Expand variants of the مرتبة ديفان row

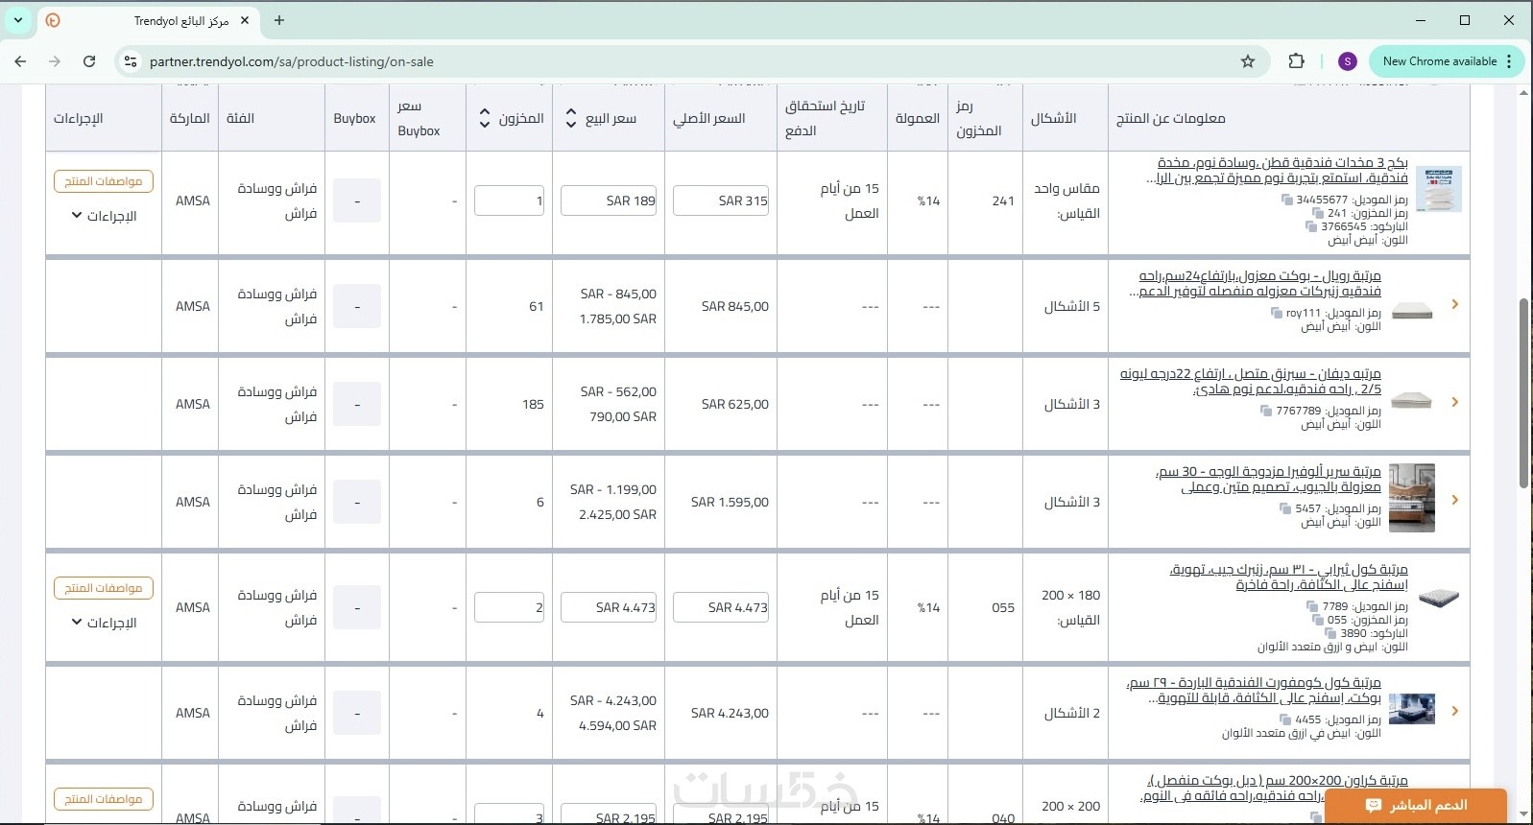point(1455,402)
